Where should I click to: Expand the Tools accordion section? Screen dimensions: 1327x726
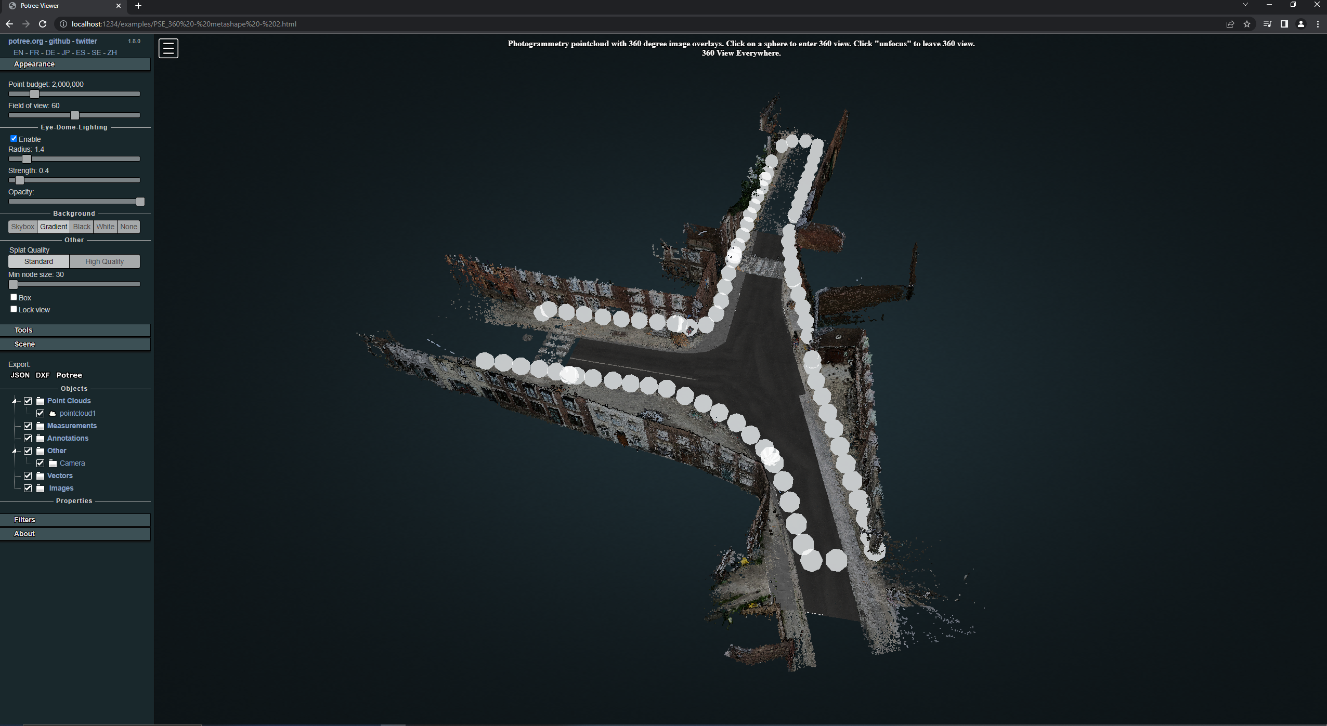[x=75, y=330]
